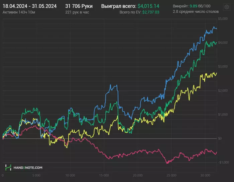The width and height of the screenshot is (234, 182).
Task: Click the date range 18.04.2024 - 31.05.2024
Action: click(29, 6)
